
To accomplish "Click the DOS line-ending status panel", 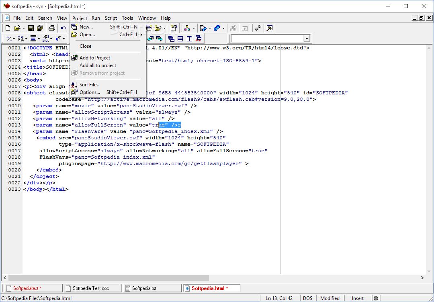I will click(307, 298).
